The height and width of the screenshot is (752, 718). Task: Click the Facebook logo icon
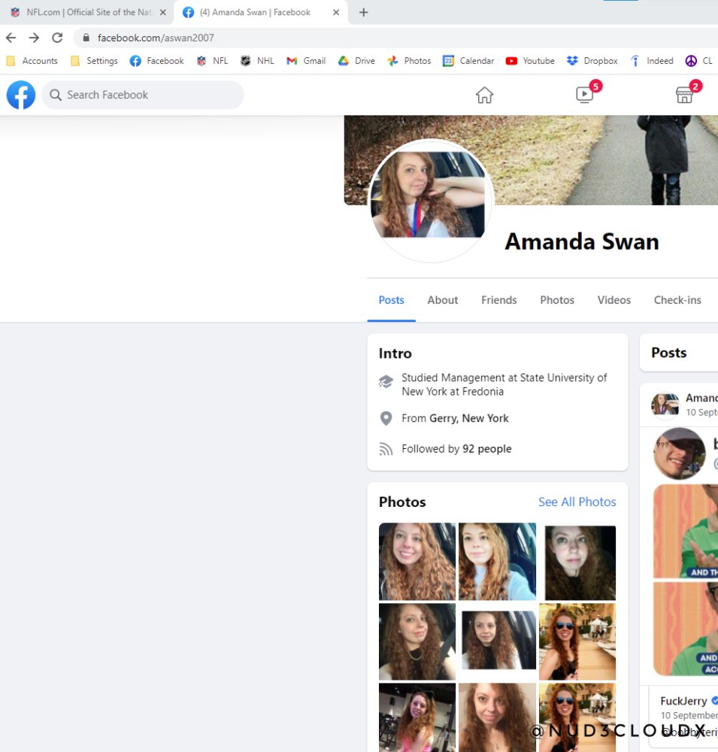point(20,95)
